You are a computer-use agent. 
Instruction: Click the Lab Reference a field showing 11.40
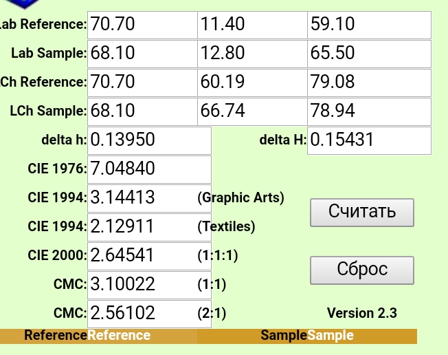[x=251, y=25]
